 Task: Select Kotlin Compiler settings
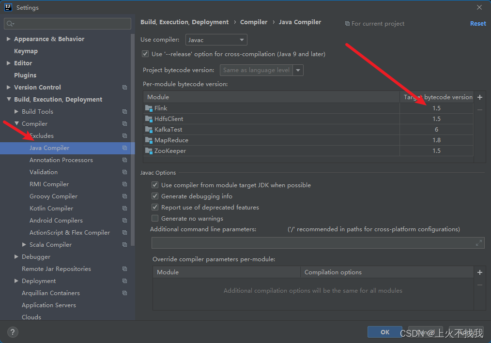coord(51,209)
